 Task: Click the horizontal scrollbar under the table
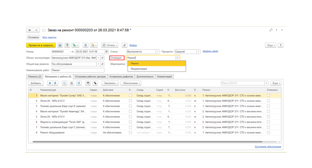pyautogui.click(x=147, y=142)
